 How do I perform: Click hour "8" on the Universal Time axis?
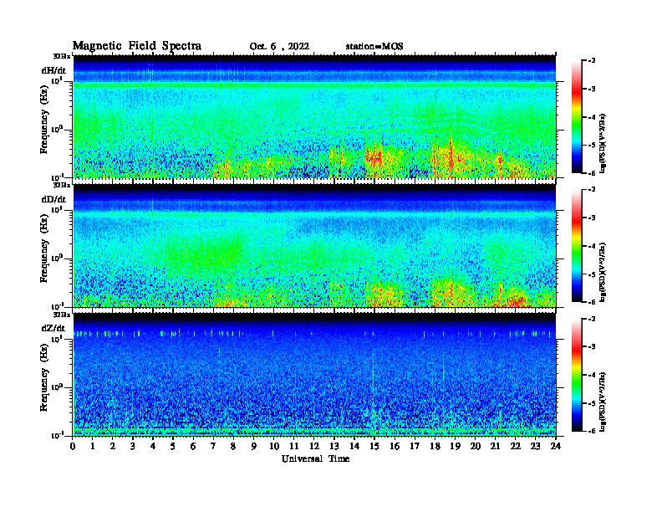click(x=233, y=447)
